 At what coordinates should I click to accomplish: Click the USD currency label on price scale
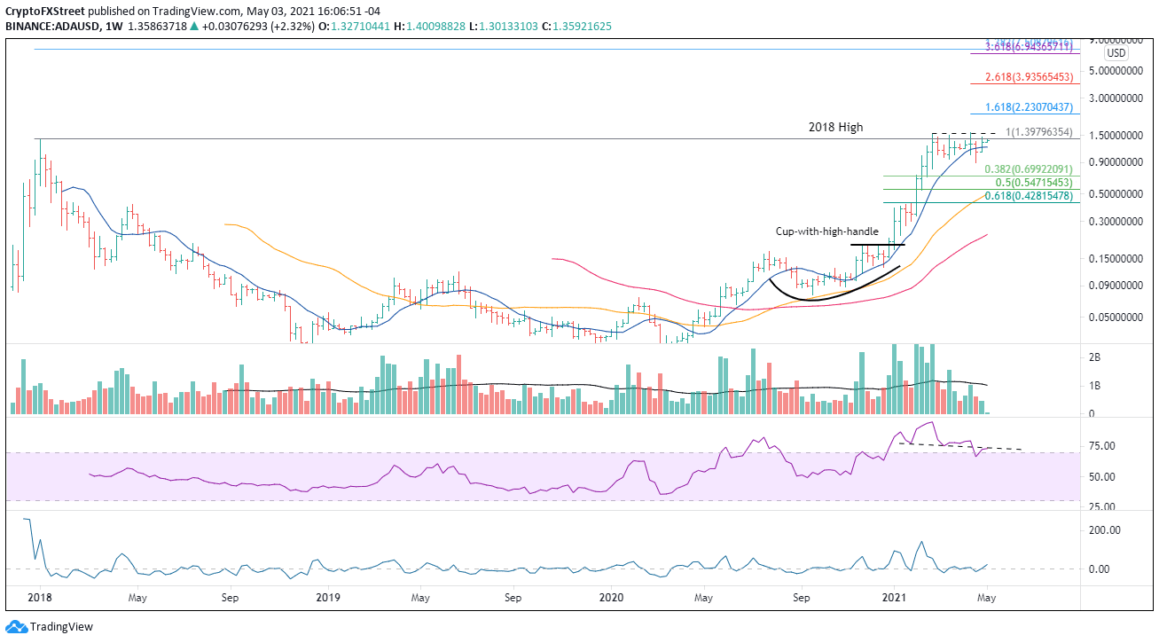pos(1116,53)
